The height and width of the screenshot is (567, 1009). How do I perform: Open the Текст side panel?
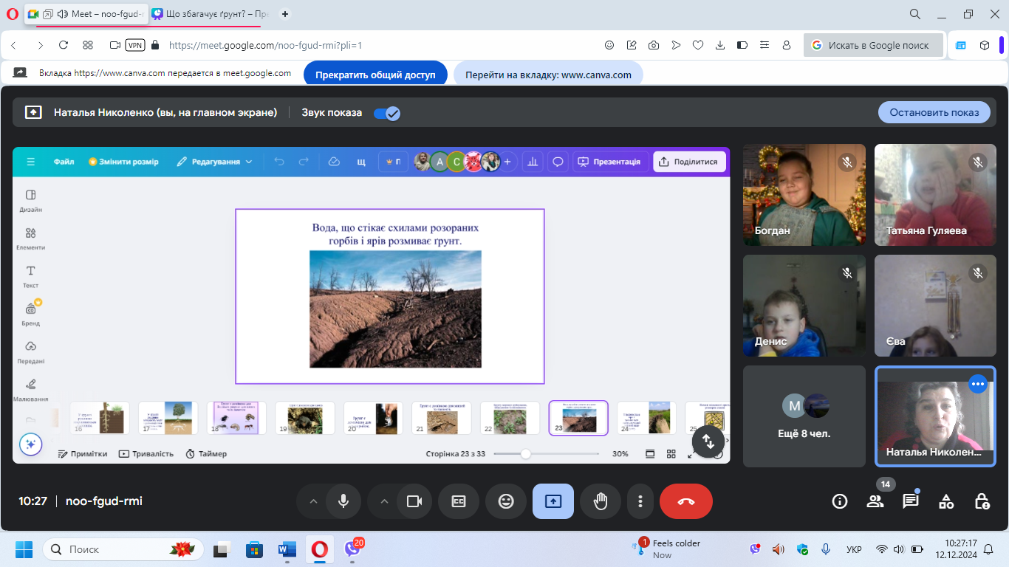(30, 276)
